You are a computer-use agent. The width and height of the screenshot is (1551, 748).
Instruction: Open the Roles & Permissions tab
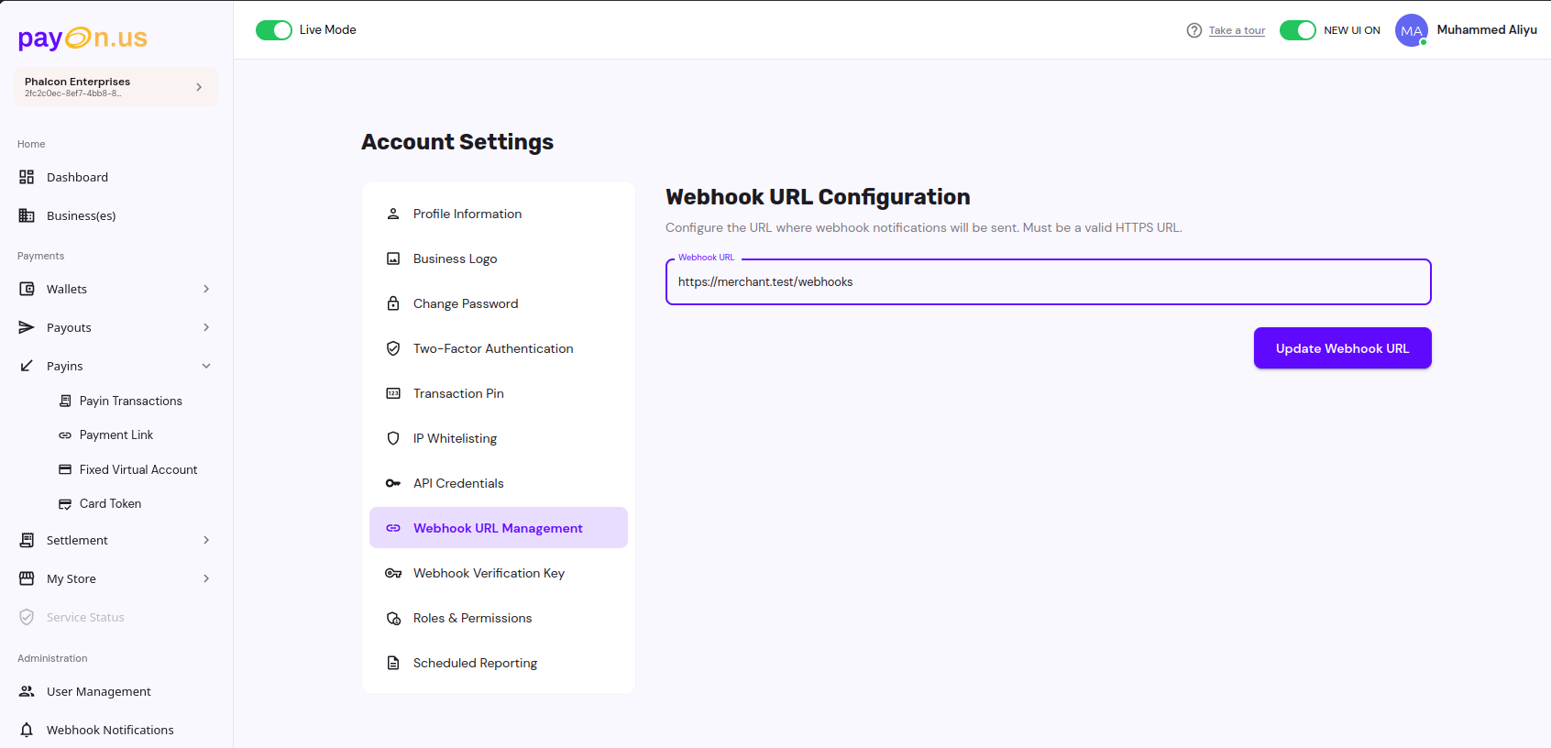coord(499,618)
